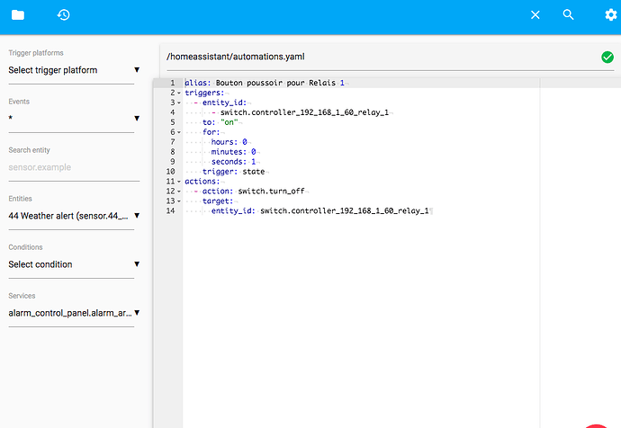Viewport: 621px width, 428px height.
Task: Click line number 1 in the gutter
Action: click(172, 83)
